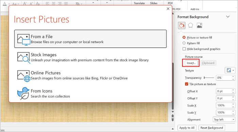Open the Effects pentagon tab icon
This screenshot has width=238, height=132.
pyautogui.click(x=190, y=25)
